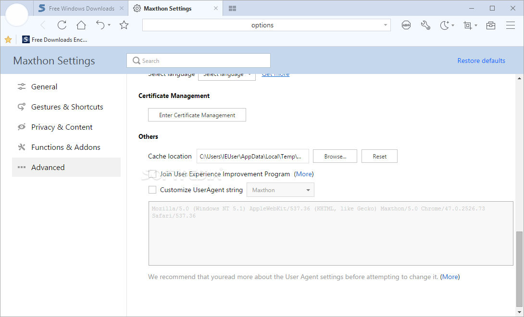Open the wrench tools icon
The width and height of the screenshot is (524, 317).
tap(425, 25)
